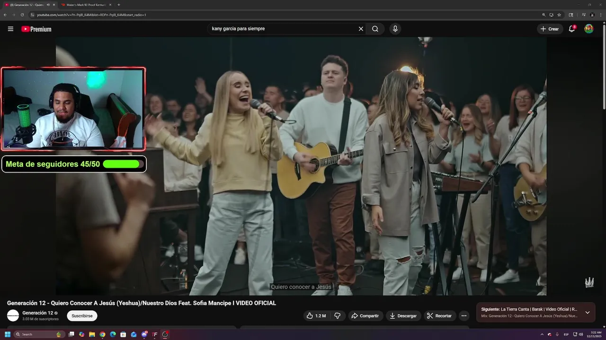Open the mail app taskbar icon
This screenshot has height=340, width=606.
pyautogui.click(x=134, y=334)
